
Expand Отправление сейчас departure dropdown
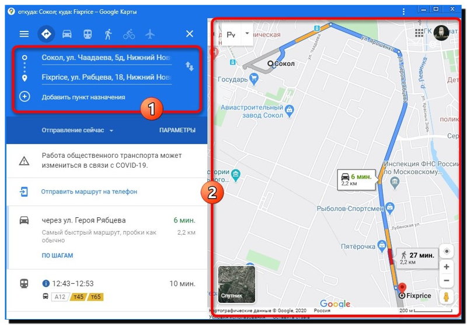click(78, 130)
